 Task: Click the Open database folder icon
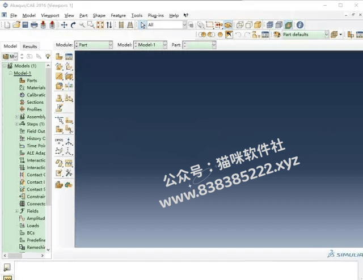[x=16, y=25]
